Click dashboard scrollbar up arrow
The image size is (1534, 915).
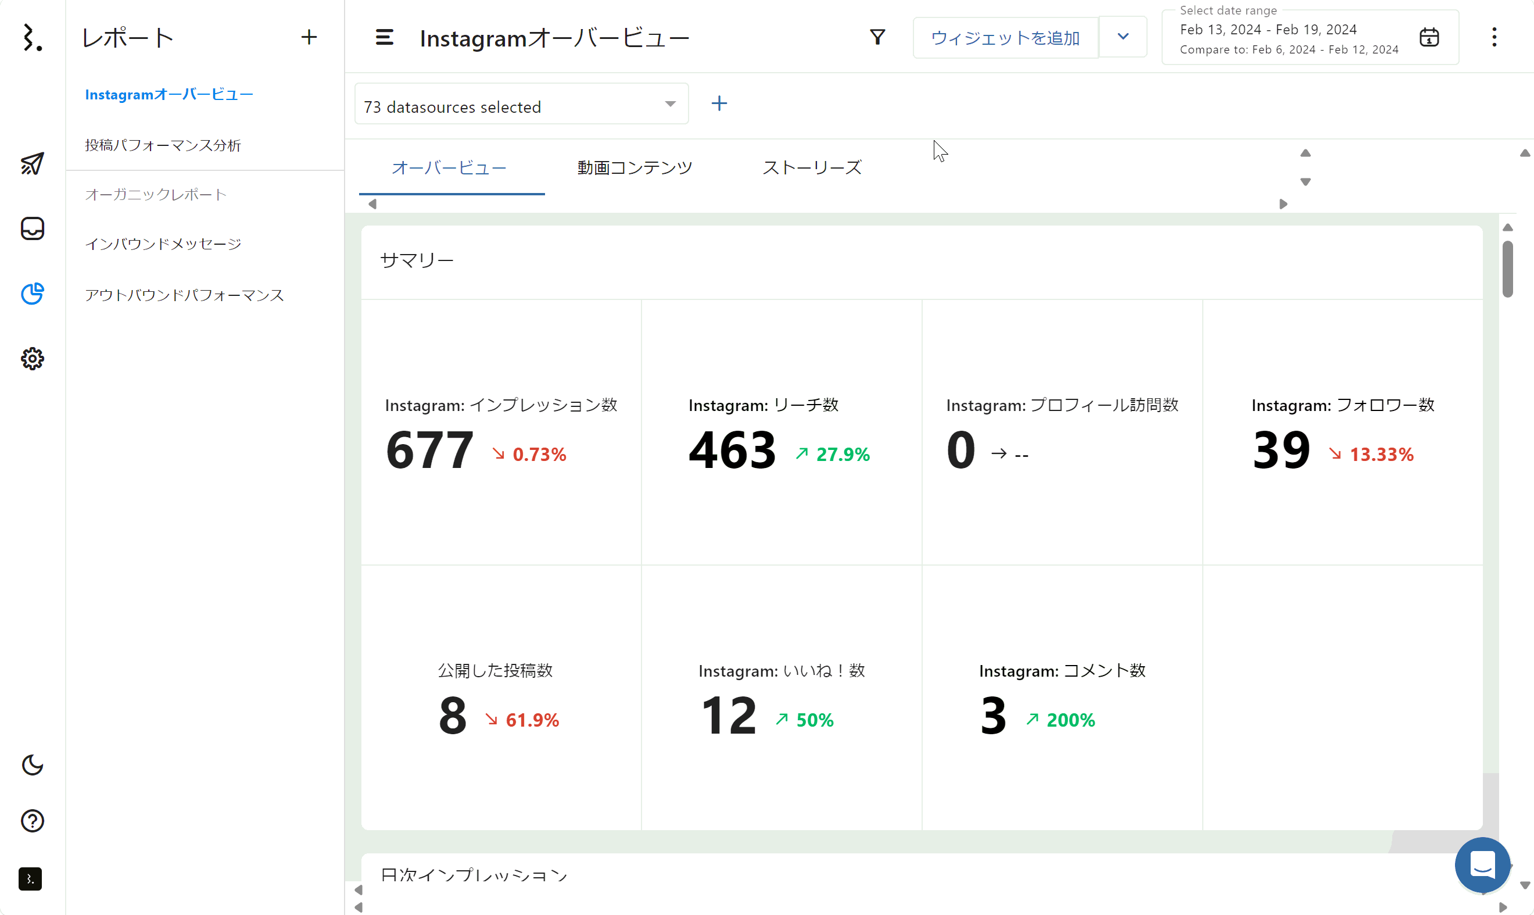point(1507,227)
